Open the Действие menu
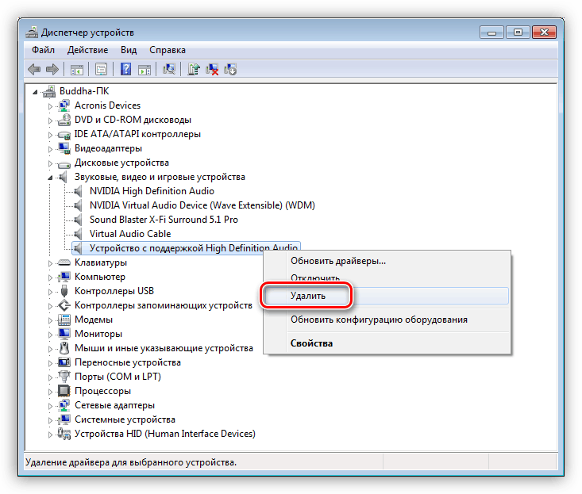The width and height of the screenshot is (582, 494). pyautogui.click(x=87, y=50)
